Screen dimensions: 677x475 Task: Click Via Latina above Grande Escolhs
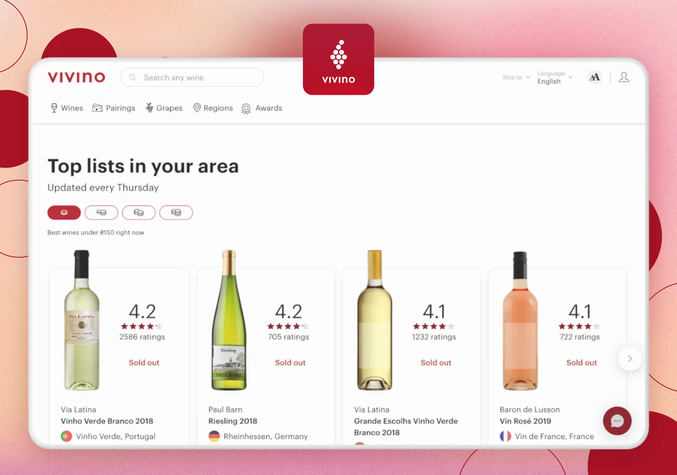(x=372, y=410)
